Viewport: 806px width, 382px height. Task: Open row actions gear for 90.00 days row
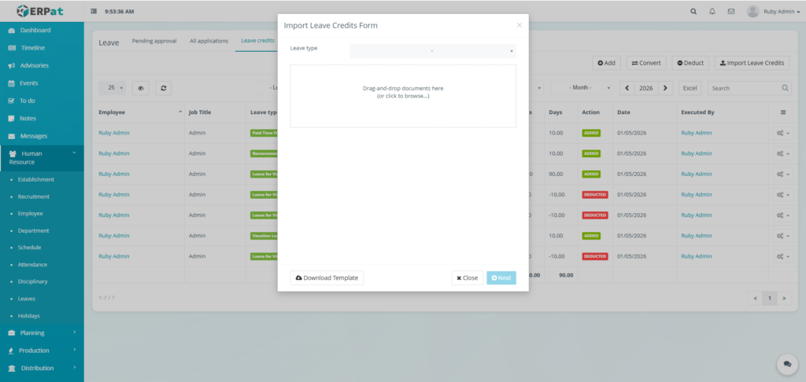[783, 174]
